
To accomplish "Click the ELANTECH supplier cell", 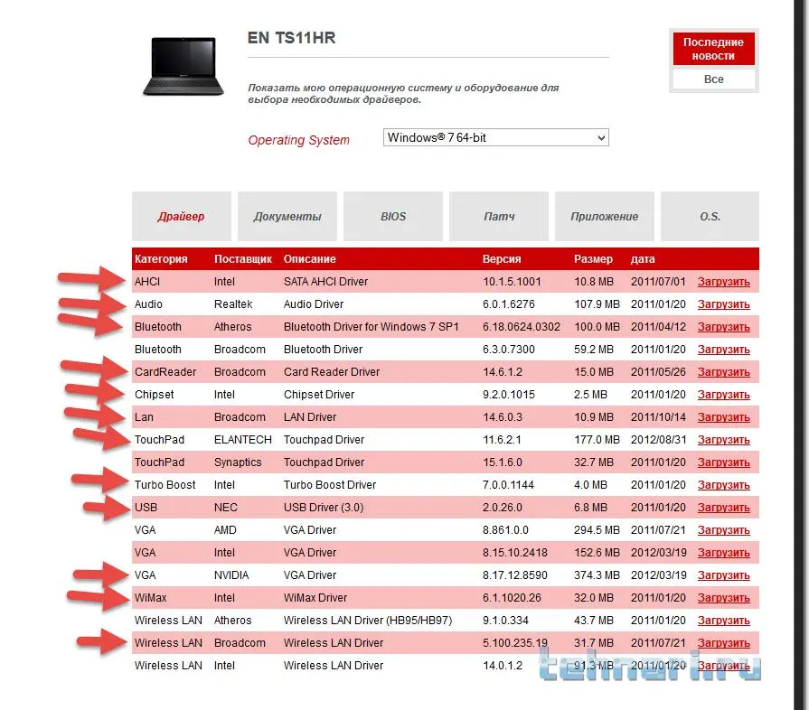I will pyautogui.click(x=243, y=440).
